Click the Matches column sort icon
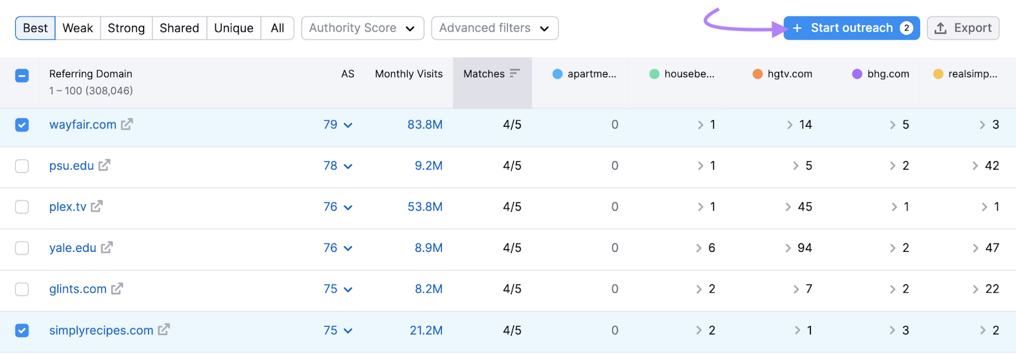 point(514,74)
